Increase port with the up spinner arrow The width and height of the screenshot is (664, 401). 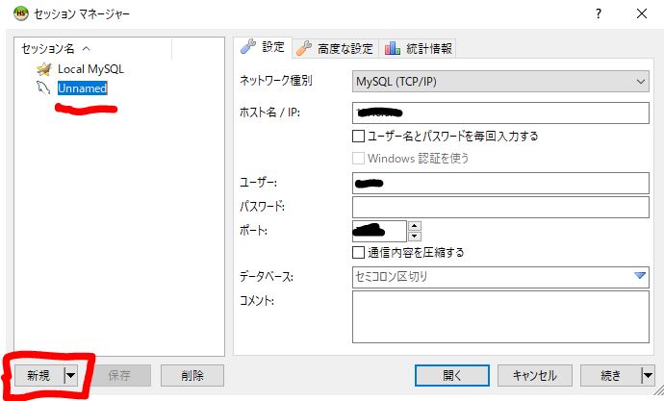click(414, 226)
